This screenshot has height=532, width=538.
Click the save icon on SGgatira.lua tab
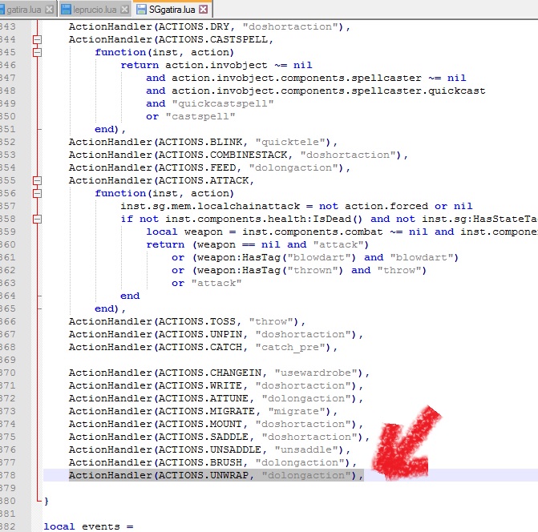[142, 10]
